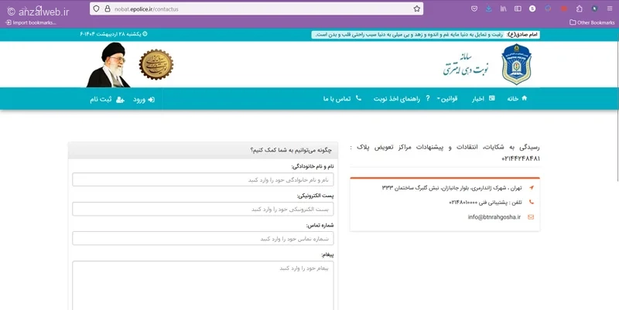Image resolution: width=619 pixels, height=310 pixels.
Task: Open the Library books icon
Action: pos(504,9)
